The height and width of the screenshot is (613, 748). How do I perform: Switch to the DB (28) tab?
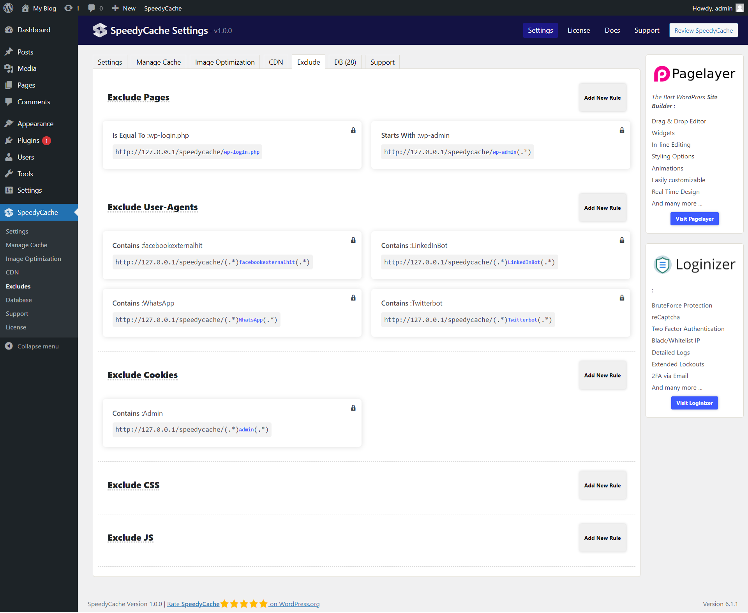[x=344, y=62]
